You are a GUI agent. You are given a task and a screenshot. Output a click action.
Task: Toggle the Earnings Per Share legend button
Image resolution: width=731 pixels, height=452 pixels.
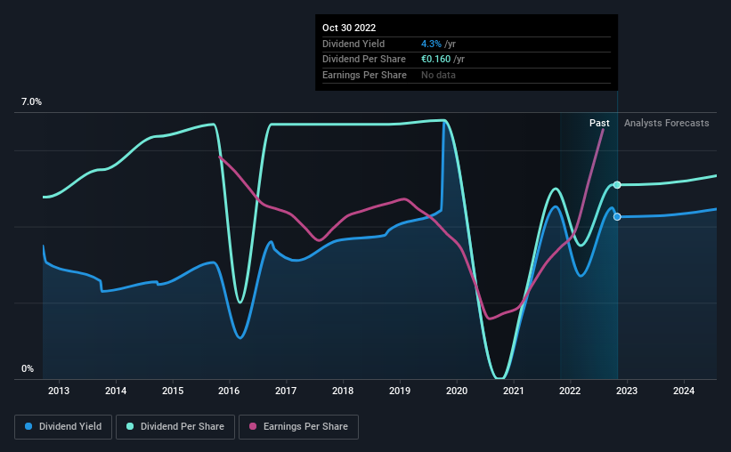coord(298,427)
